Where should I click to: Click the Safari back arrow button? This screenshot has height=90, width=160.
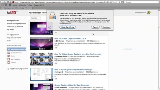tap(3, 2)
